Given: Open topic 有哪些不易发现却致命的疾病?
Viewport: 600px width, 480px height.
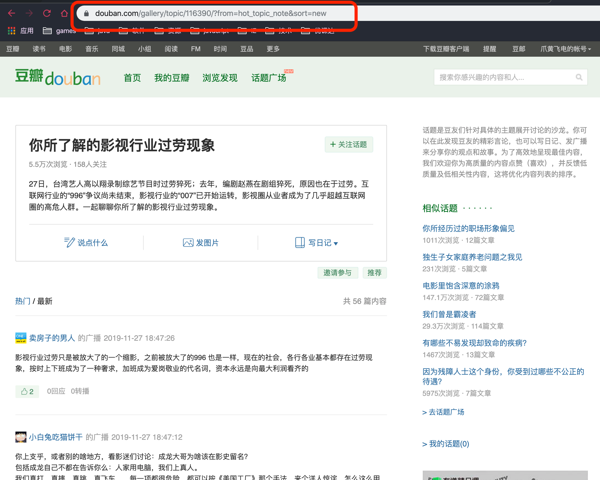Looking at the screenshot, I should pyautogui.click(x=474, y=343).
